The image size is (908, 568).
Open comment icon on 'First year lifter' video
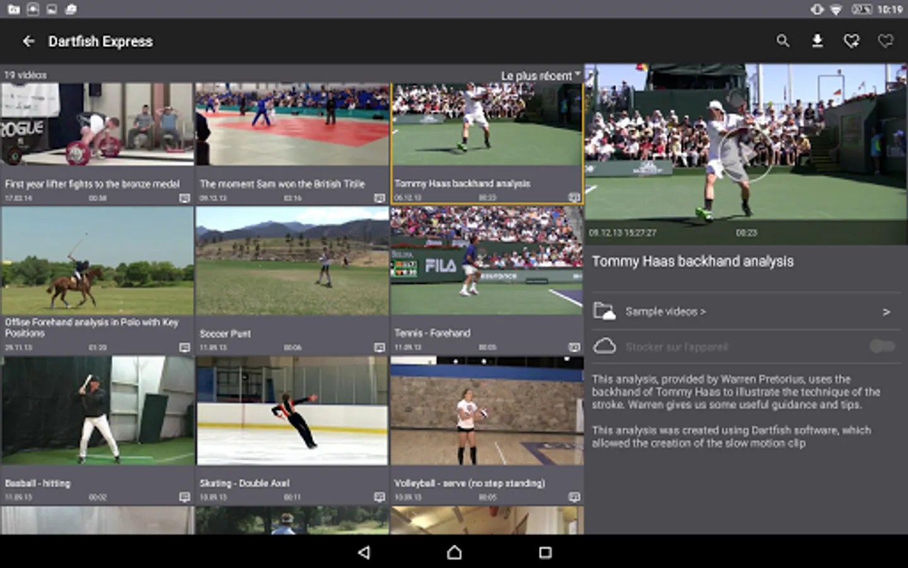[x=184, y=198]
